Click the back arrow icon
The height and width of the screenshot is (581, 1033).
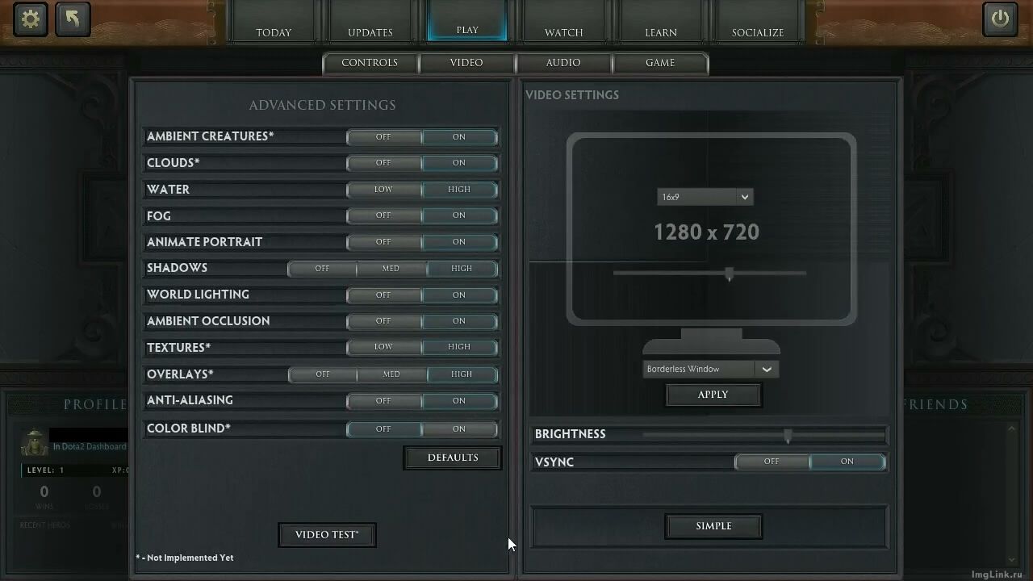click(x=73, y=19)
